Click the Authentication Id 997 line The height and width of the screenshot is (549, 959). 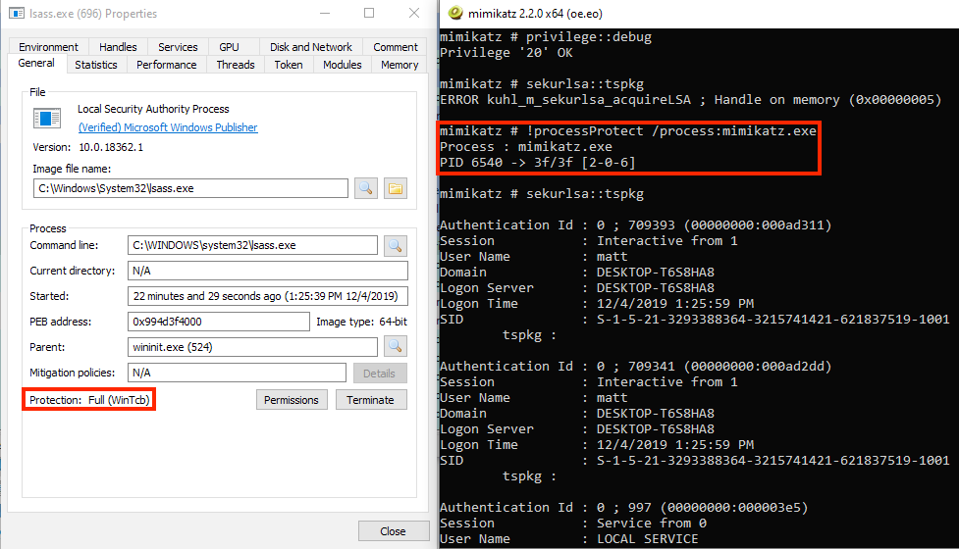click(624, 507)
